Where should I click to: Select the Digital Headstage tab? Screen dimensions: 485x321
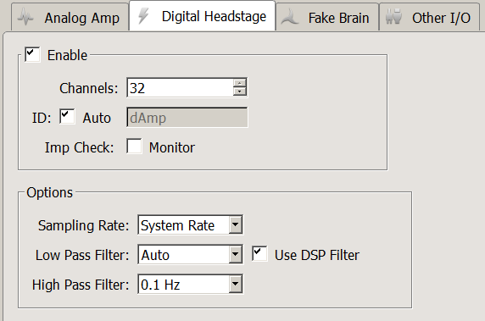203,15
